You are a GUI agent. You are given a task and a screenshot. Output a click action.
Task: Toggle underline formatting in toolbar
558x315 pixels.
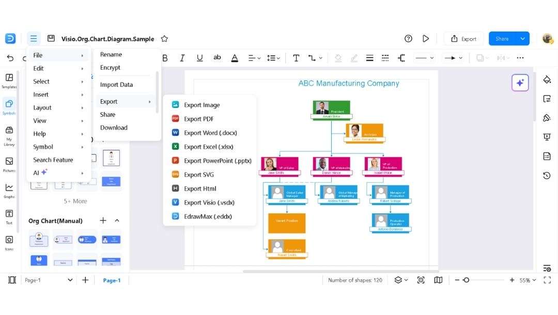pos(199,58)
